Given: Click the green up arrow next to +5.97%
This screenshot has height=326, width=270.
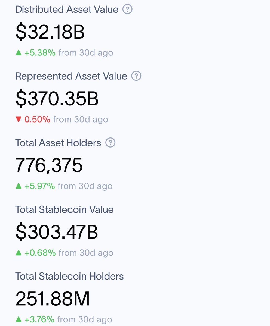Looking at the screenshot, I should 19,186.
